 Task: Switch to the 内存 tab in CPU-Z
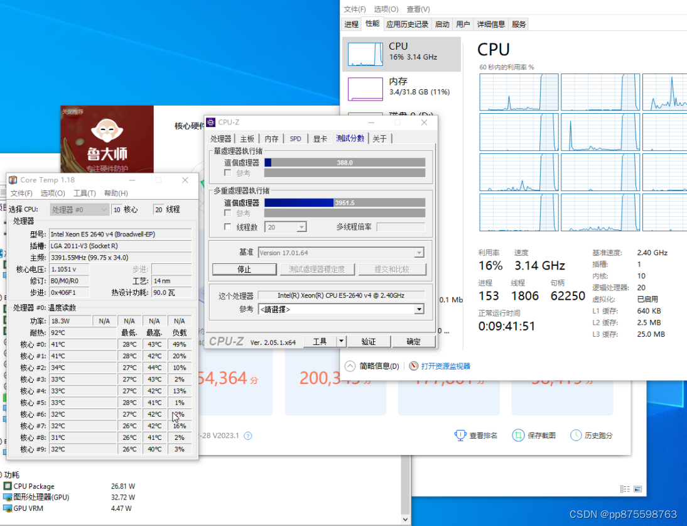tap(272, 139)
